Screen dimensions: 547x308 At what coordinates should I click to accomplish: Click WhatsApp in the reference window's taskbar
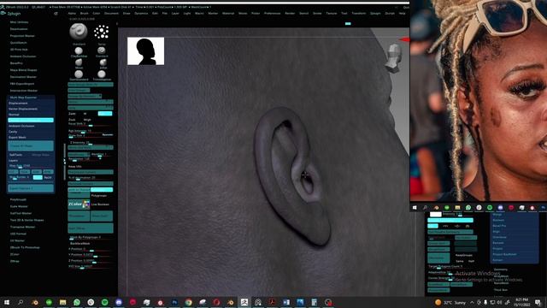(x=468, y=208)
